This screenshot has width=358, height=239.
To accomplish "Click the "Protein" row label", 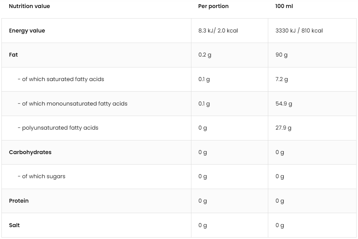I will 19,201.
